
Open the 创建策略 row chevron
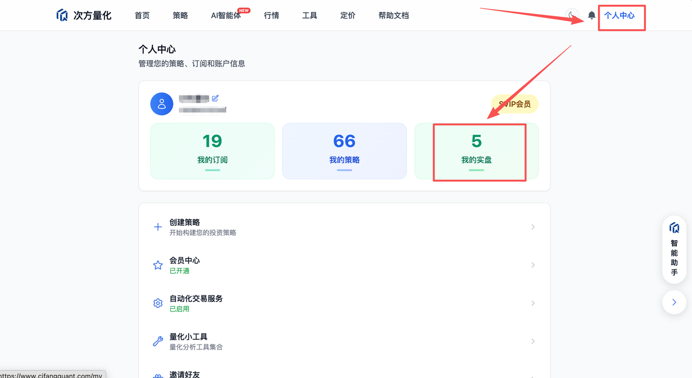click(x=533, y=227)
